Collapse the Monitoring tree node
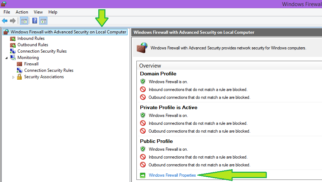Image resolution: width=322 pixels, height=182 pixels. tap(6, 58)
